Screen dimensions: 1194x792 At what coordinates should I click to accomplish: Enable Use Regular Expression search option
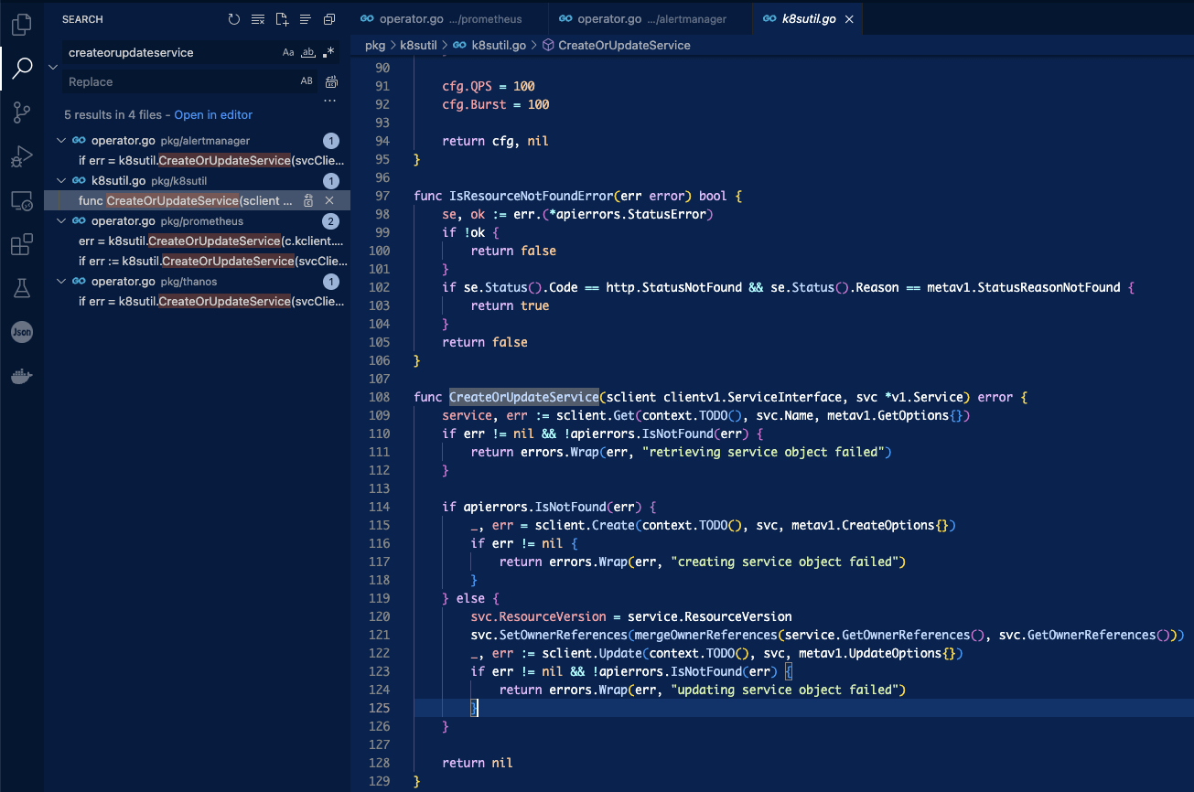[x=328, y=53]
